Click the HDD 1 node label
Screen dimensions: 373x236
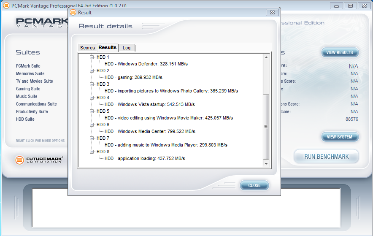tap(103, 57)
